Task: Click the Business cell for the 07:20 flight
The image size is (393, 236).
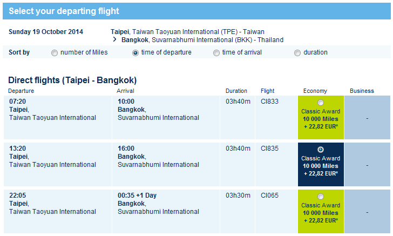Action: click(x=367, y=118)
